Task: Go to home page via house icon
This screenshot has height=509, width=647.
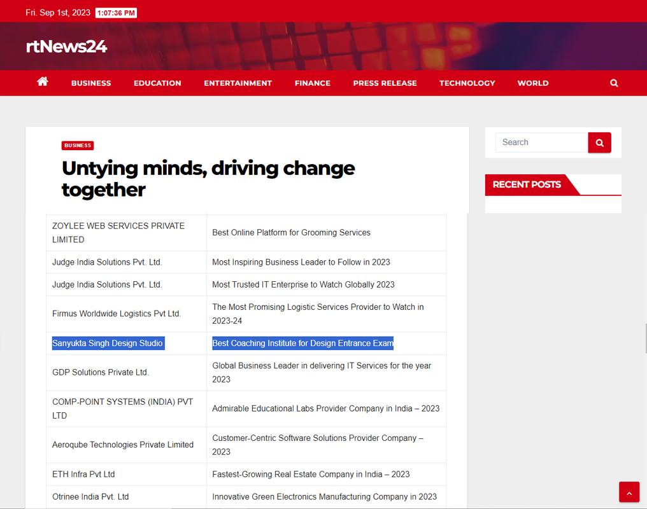Action: 43,81
